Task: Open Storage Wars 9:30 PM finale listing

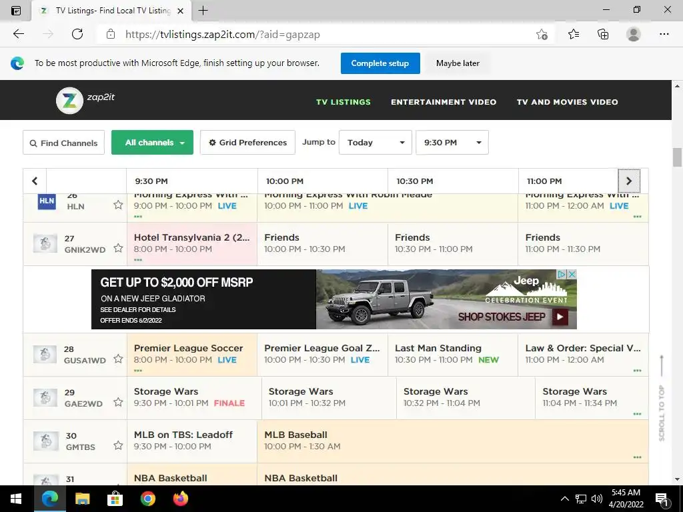Action: [194, 397]
